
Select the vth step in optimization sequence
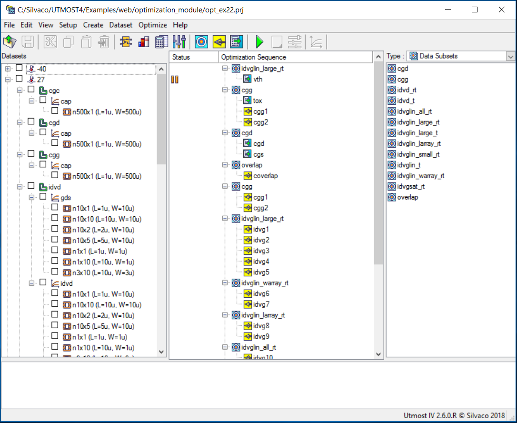coord(258,79)
